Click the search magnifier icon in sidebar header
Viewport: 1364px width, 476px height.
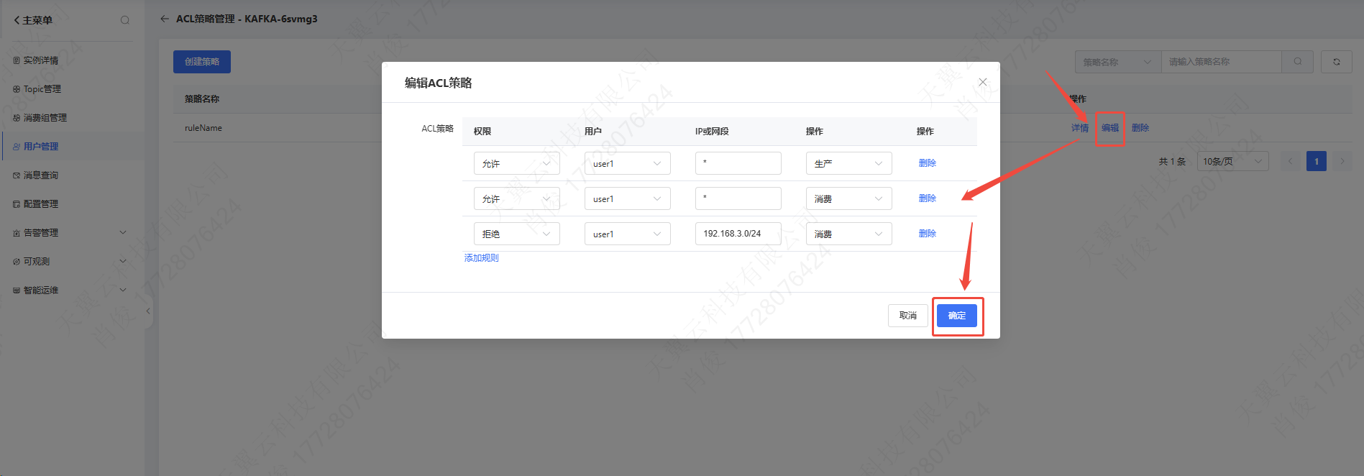click(x=125, y=20)
